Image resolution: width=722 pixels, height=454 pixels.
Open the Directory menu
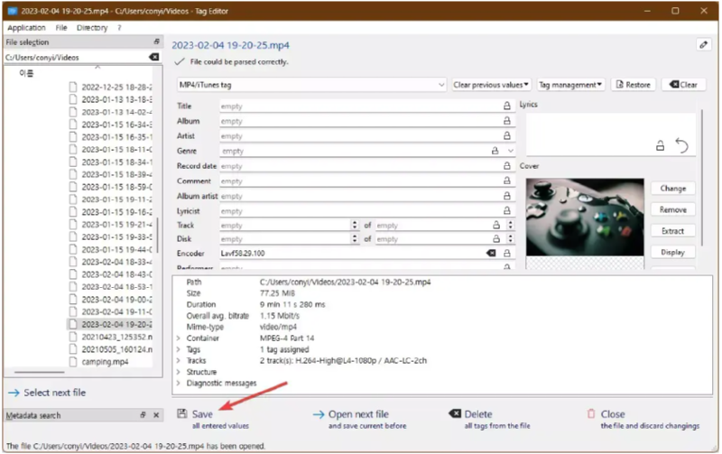click(x=92, y=28)
